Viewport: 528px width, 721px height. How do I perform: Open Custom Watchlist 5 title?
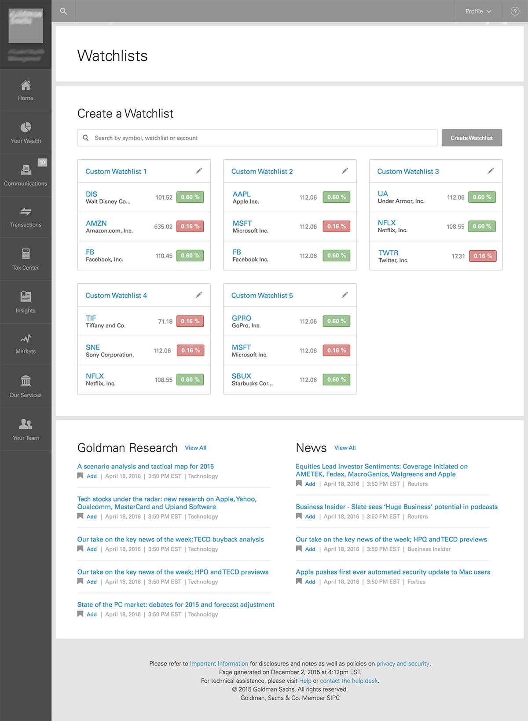(262, 296)
